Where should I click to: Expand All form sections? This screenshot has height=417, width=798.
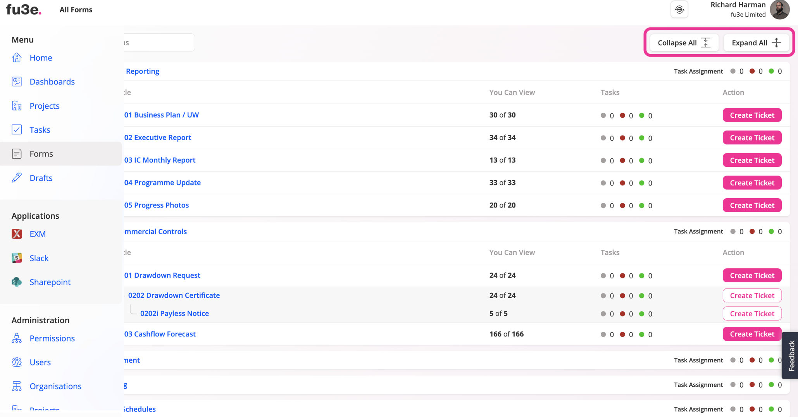756,43
